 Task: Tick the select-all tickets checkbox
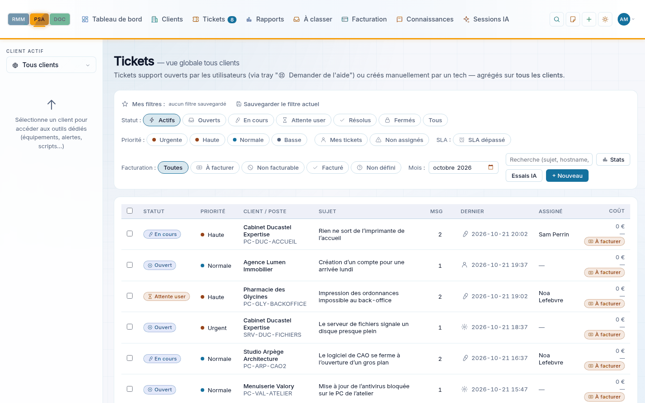tap(130, 211)
